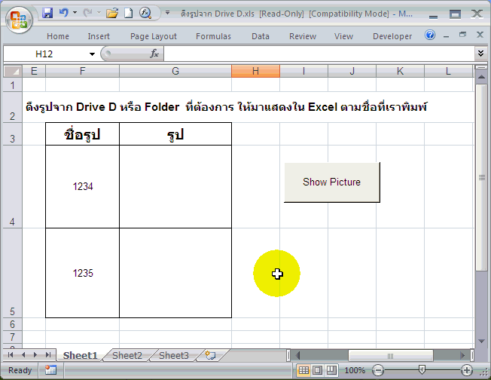Screen dimensions: 491x380
Task: Click the Thai title text in row 2
Action: [x=226, y=107]
